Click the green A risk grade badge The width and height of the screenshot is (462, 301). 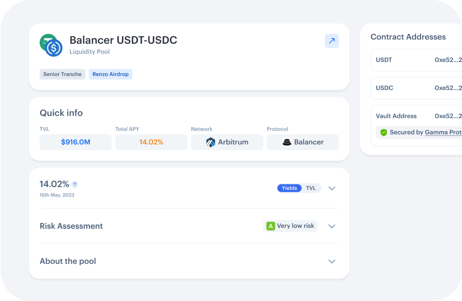pyautogui.click(x=270, y=226)
